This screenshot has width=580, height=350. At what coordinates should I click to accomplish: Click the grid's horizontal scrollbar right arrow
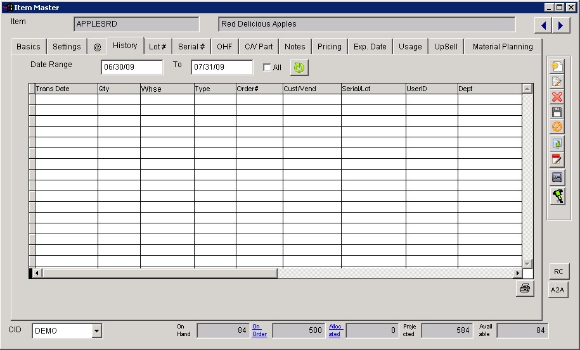point(518,273)
